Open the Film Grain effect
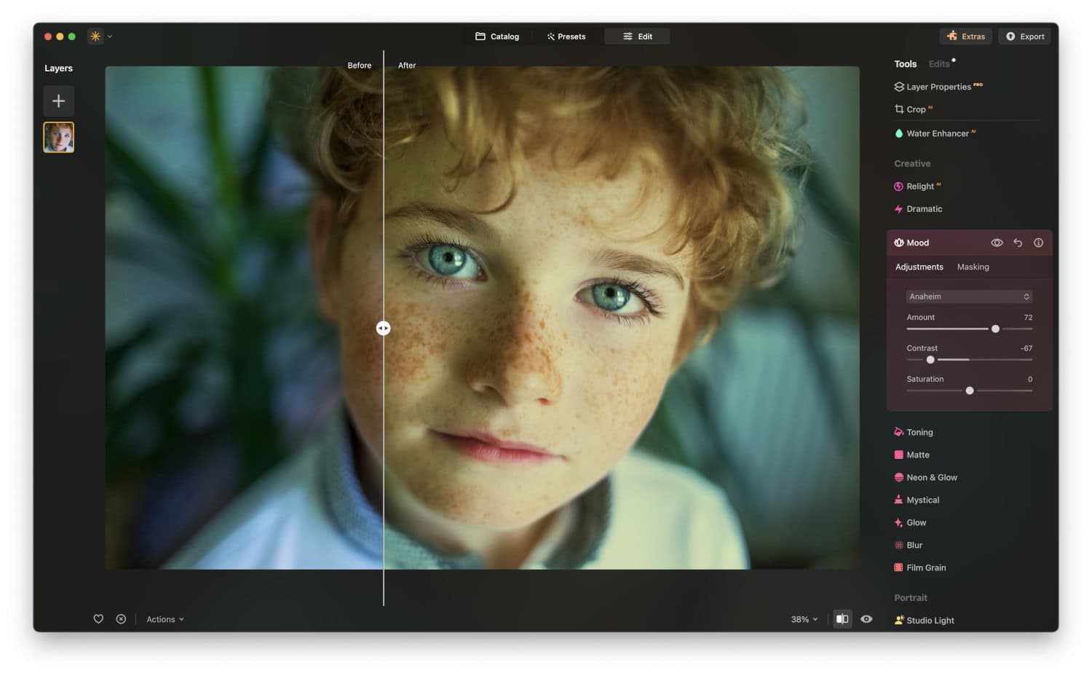Image resolution: width=1092 pixels, height=676 pixels. [926, 567]
